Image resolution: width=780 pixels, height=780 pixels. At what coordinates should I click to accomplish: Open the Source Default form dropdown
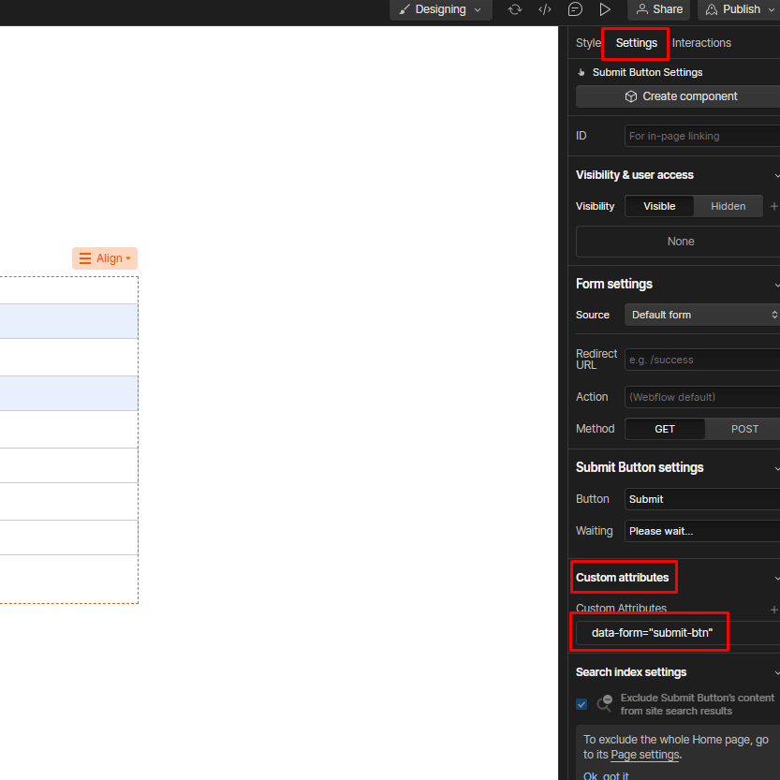702,315
